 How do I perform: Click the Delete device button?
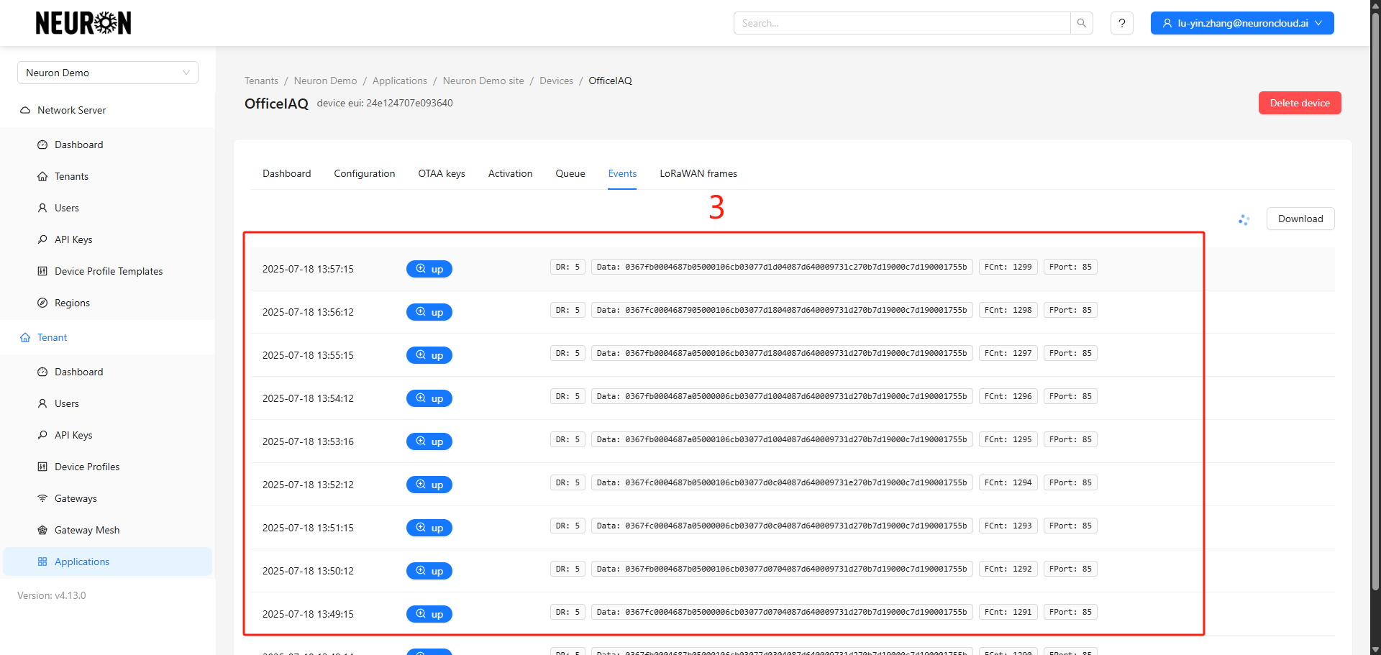click(1300, 103)
